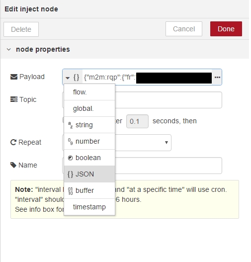Choose the buffer payload type

click(89, 190)
